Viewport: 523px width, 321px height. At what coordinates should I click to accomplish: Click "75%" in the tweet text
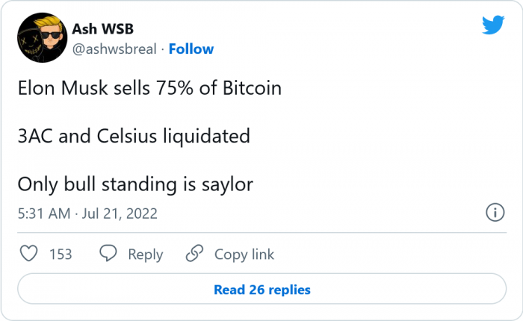(x=173, y=88)
